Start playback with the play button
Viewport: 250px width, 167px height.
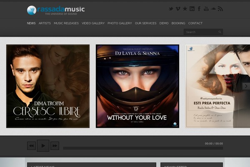[43, 146]
